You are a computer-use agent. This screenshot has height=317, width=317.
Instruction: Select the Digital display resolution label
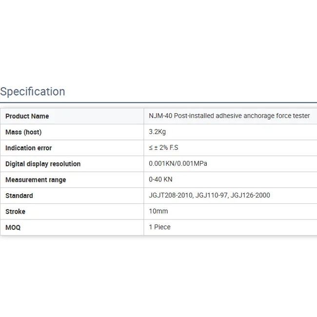tap(43, 164)
